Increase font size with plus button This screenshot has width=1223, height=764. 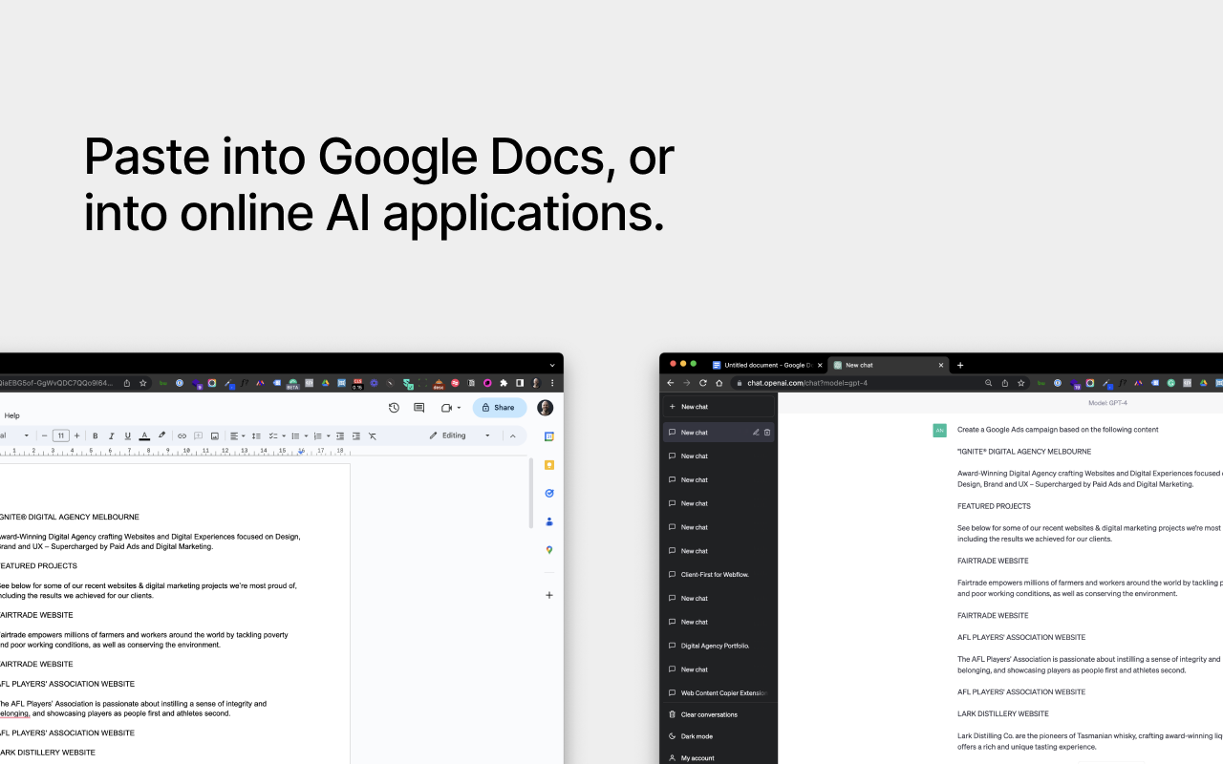tap(77, 435)
